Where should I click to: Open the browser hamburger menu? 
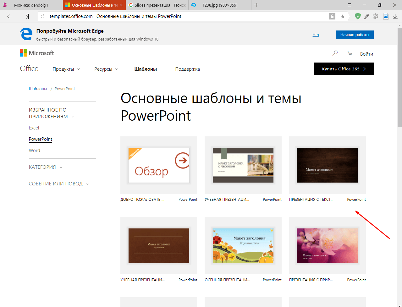(x=350, y=5)
